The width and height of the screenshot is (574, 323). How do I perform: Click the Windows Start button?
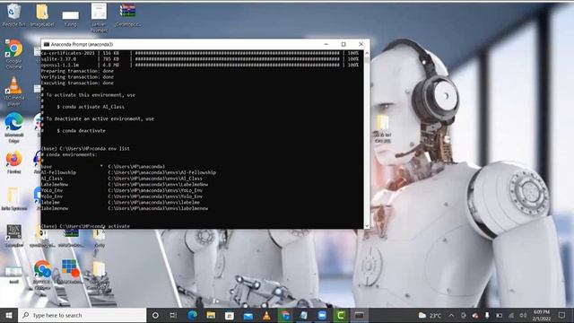click(x=9, y=315)
